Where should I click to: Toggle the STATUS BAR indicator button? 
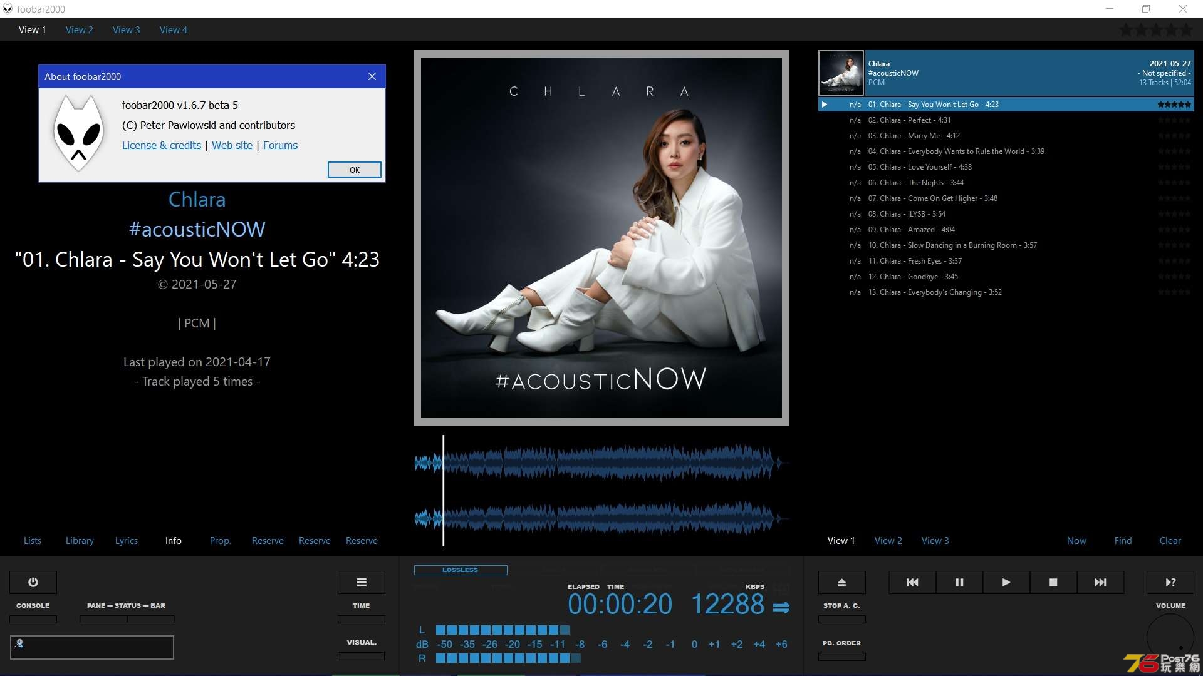pyautogui.click(x=151, y=619)
